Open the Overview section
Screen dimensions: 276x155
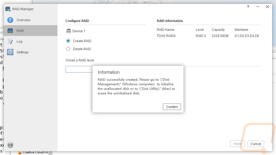coord(30,20)
